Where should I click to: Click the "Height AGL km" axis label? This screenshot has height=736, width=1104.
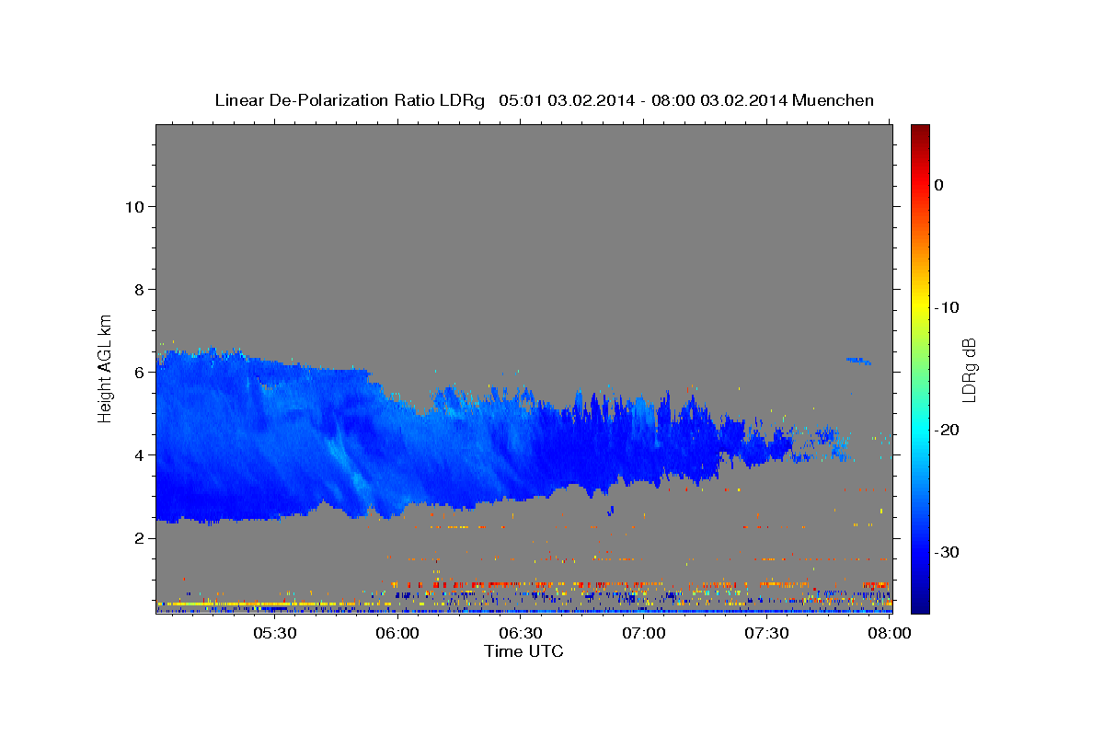[x=106, y=367]
